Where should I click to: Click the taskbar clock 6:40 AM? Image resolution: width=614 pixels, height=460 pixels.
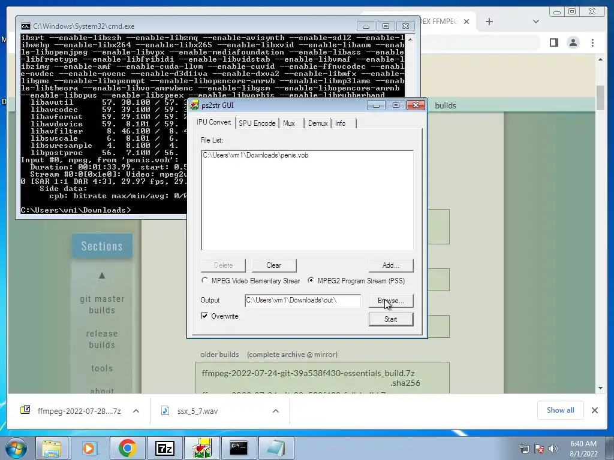583,449
